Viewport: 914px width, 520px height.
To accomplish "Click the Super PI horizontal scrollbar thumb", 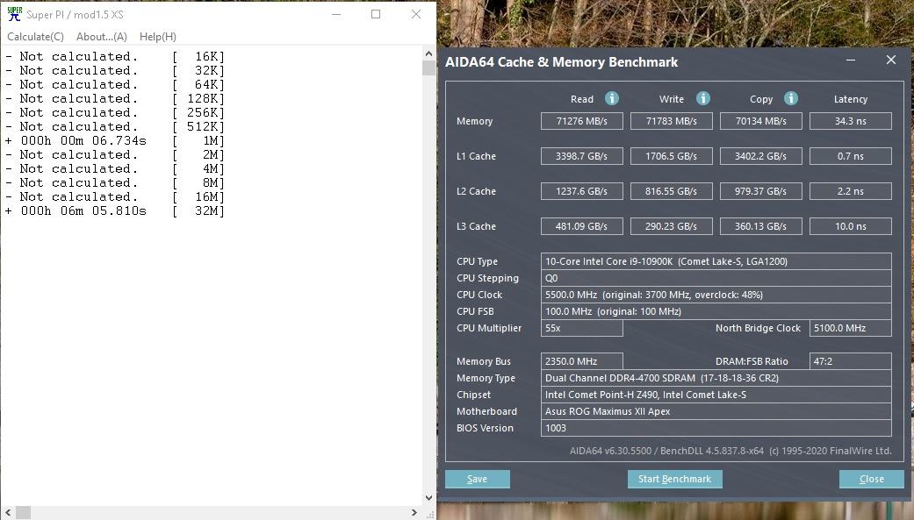I will coord(23,512).
